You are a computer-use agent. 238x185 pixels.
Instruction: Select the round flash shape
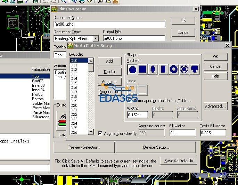click(132, 69)
